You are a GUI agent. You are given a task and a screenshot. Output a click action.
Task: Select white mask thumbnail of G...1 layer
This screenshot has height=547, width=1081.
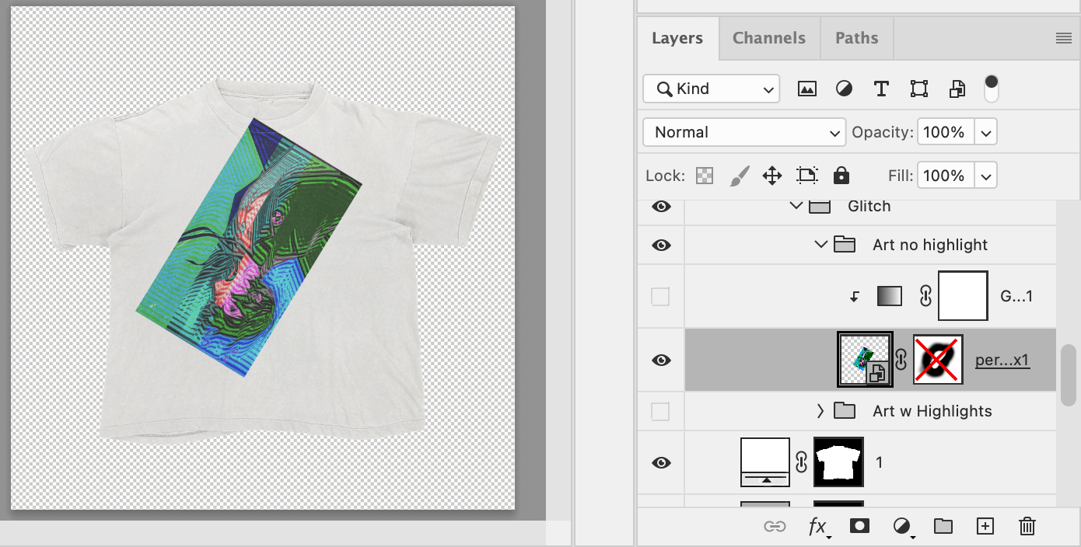pyautogui.click(x=963, y=296)
